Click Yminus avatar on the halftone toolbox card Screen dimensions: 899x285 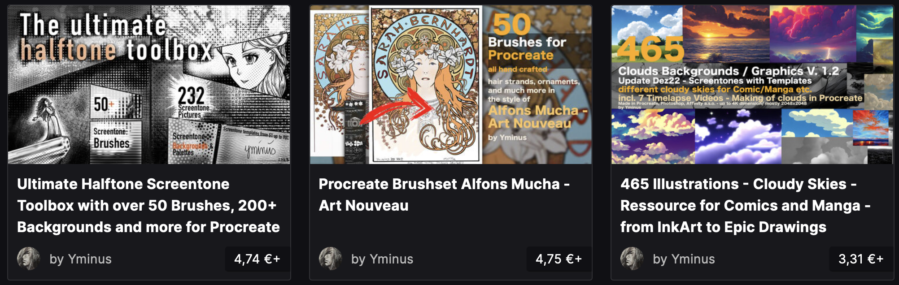point(29,259)
